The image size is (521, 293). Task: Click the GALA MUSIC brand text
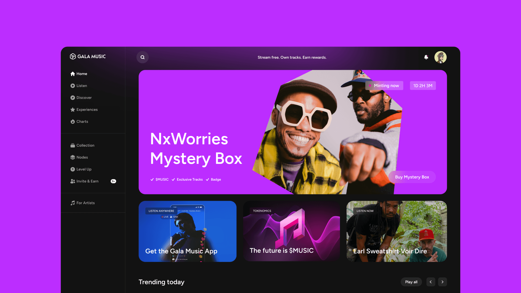coord(92,56)
